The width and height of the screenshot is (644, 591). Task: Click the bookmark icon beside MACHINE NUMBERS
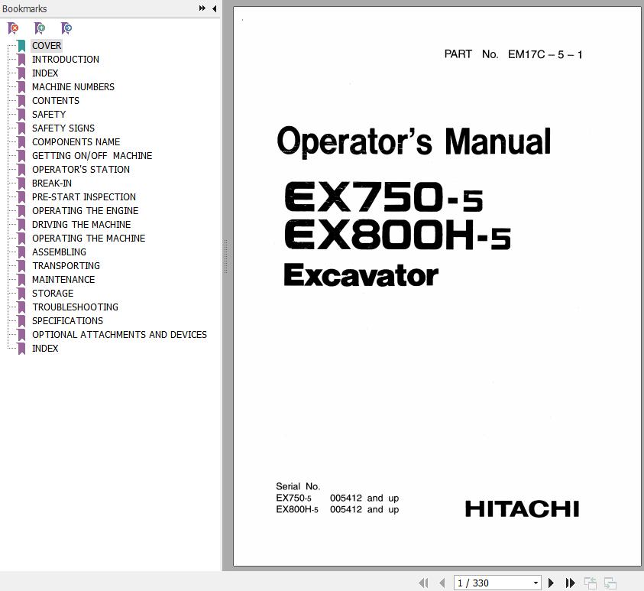click(21, 87)
